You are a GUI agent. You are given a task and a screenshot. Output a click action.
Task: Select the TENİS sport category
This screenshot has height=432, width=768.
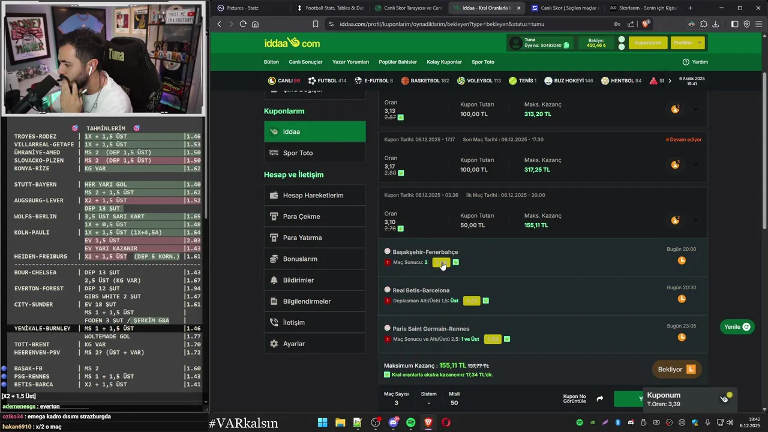tap(522, 80)
